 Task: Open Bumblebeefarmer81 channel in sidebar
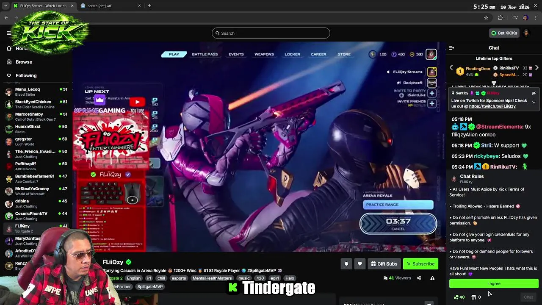click(36, 179)
